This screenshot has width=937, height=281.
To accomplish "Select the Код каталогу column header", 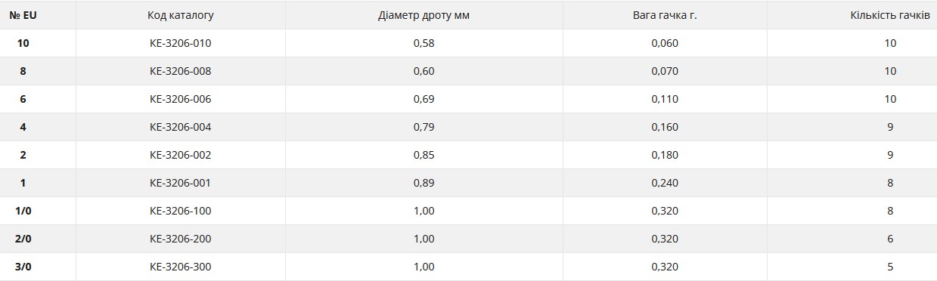I will (x=181, y=15).
